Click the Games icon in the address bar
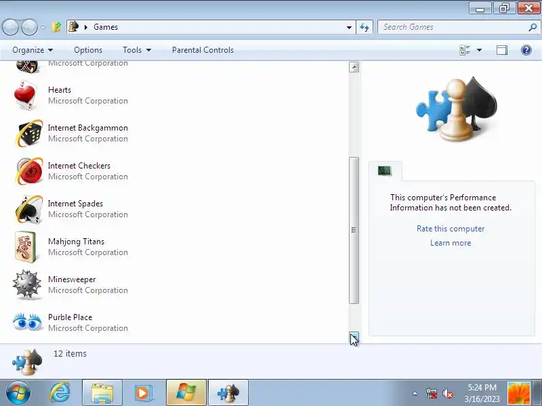Screen dimensions: 542x406 click(73, 26)
